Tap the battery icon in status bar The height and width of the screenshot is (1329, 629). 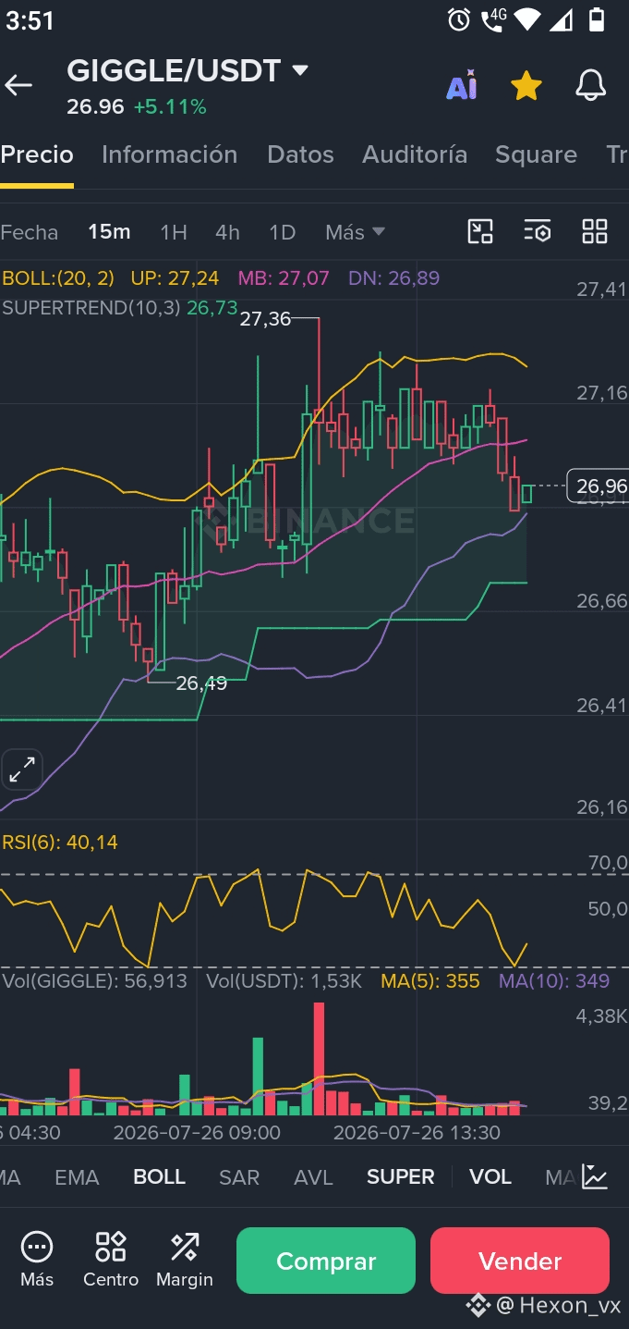596,19
